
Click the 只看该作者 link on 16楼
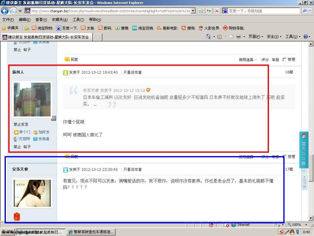132,73
